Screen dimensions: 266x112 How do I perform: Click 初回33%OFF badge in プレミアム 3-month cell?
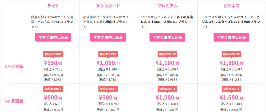[167, 54]
